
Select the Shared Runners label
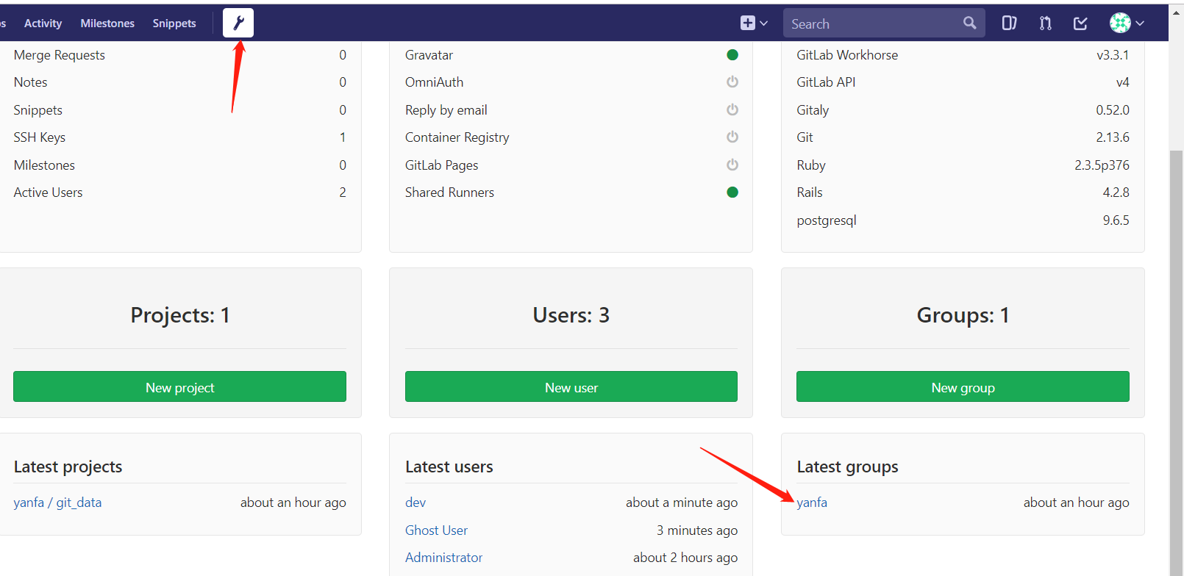pyautogui.click(x=449, y=192)
